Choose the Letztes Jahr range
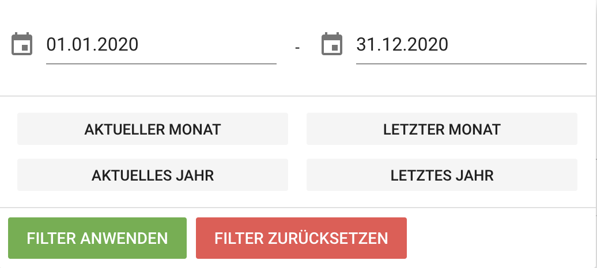The image size is (597, 268). [441, 175]
